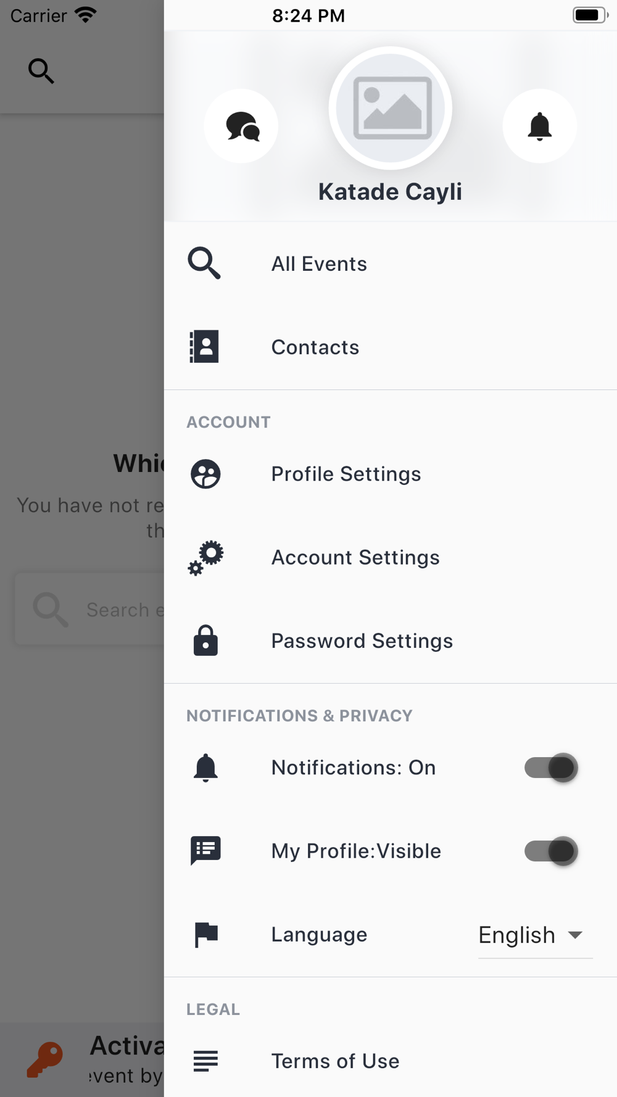Tap the user name Katade Cayli
The height and width of the screenshot is (1097, 617).
click(x=390, y=192)
